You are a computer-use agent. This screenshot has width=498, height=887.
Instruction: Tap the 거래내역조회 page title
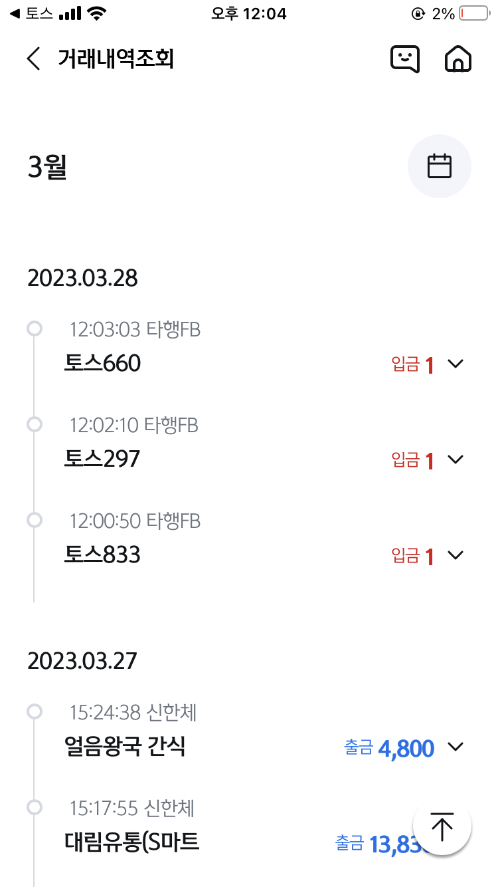(116, 59)
